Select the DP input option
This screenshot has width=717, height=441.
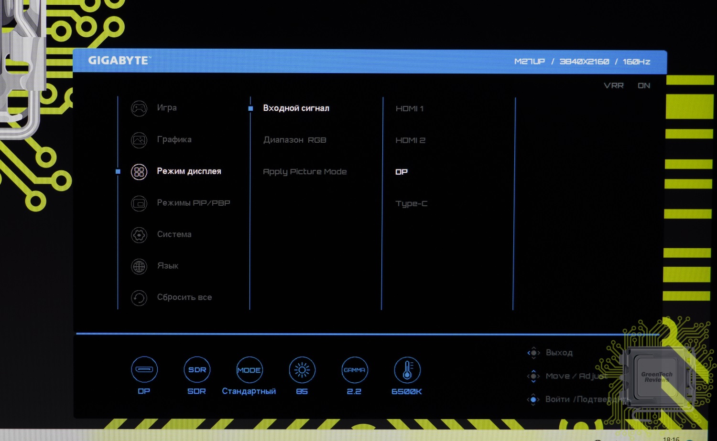pos(402,172)
